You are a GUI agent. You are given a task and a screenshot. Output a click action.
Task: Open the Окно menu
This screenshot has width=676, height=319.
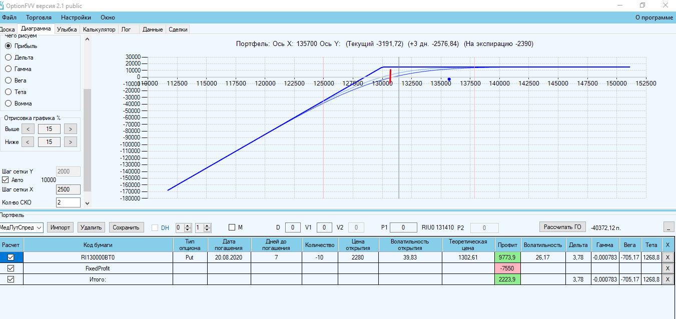click(x=108, y=17)
